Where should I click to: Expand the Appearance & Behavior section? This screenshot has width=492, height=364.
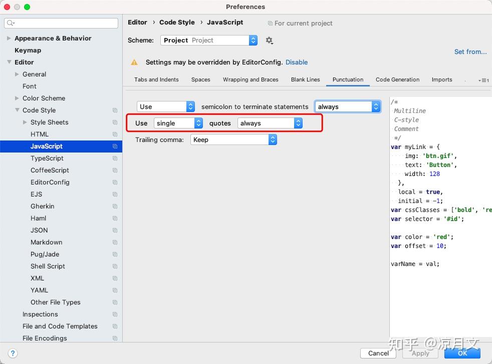pos(9,38)
